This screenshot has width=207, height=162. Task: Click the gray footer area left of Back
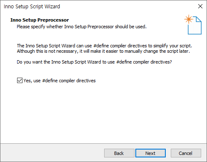(52, 153)
